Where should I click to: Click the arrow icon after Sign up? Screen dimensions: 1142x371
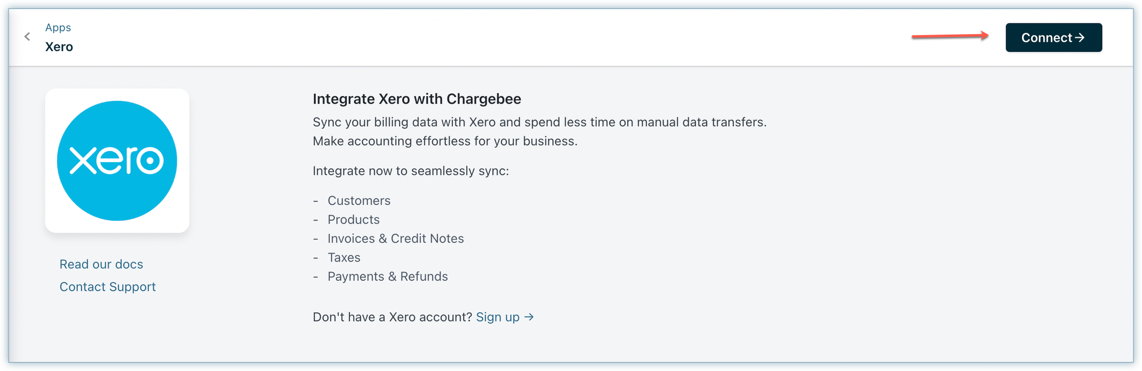(529, 317)
